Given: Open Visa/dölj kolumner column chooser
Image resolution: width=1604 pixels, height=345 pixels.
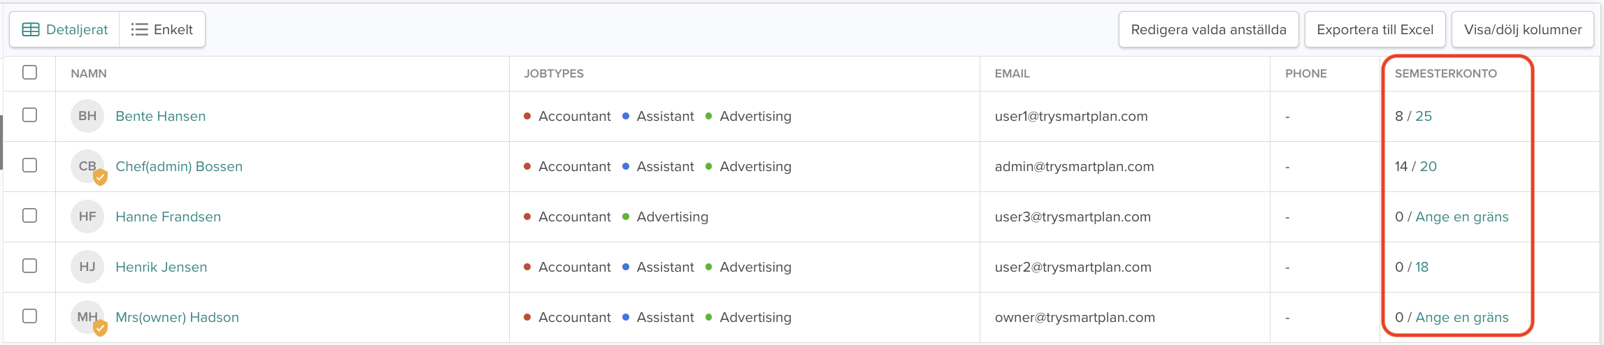Looking at the screenshot, I should tap(1522, 29).
